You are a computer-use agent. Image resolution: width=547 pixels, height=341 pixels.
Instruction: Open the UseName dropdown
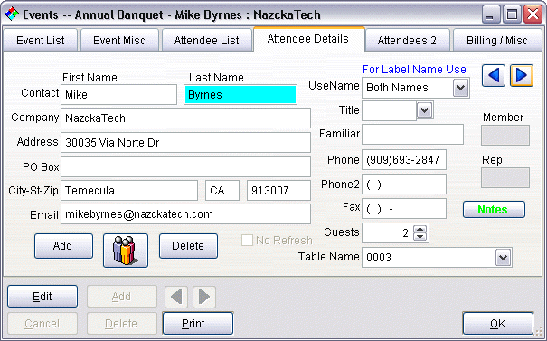[x=460, y=88]
